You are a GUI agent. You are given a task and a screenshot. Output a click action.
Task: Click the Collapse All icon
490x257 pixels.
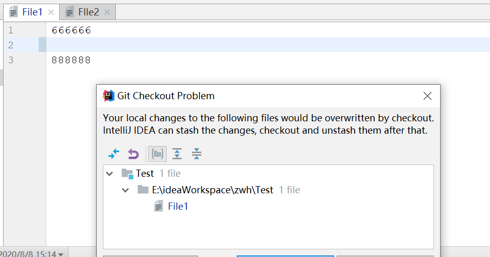click(x=197, y=154)
